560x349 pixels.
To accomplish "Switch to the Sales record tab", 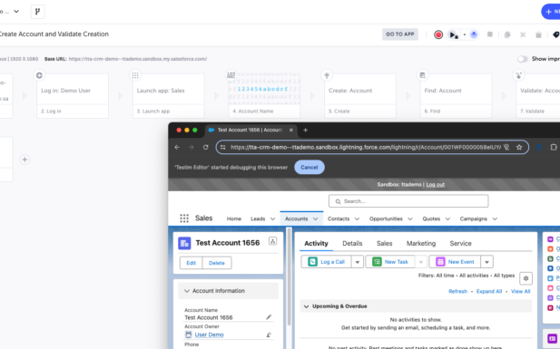I will coord(384,243).
